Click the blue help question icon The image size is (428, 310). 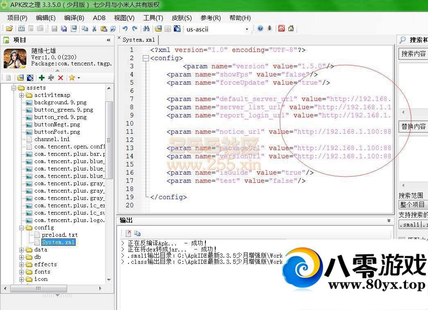[260, 29]
